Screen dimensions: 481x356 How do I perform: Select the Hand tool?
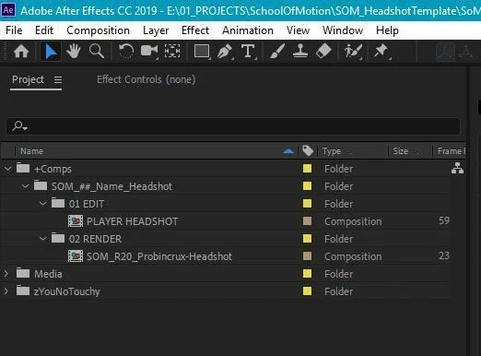pos(74,52)
